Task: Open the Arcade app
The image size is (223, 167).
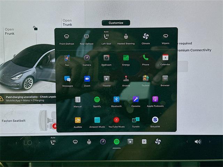Action: (x=126, y=81)
